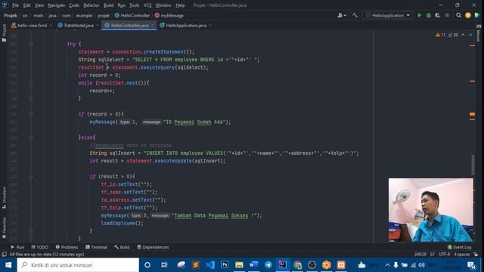This screenshot has height=272, width=484.
Task: Open the user account profile icon
Action: (341, 15)
